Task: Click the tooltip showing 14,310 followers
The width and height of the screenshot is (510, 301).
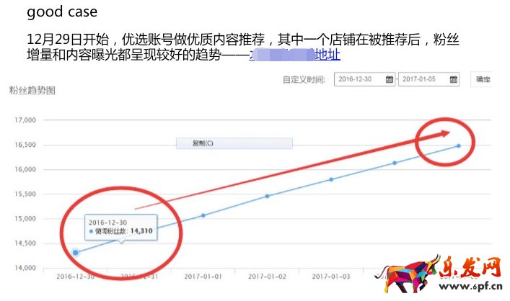Action: 126,227
